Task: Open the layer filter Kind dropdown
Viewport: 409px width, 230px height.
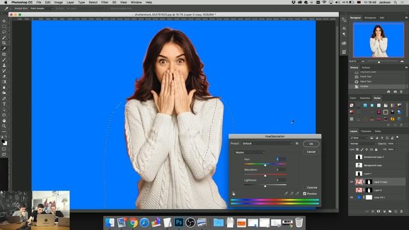Action: pos(359,138)
